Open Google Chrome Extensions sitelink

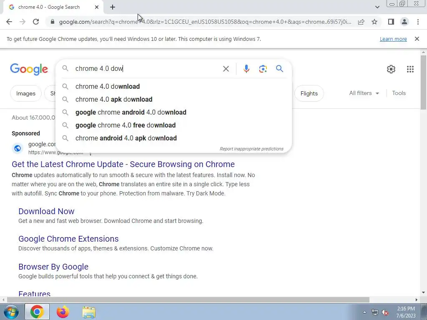(x=68, y=239)
